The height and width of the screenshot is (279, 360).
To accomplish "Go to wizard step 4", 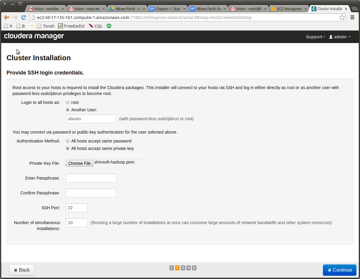I will [x=188, y=268].
